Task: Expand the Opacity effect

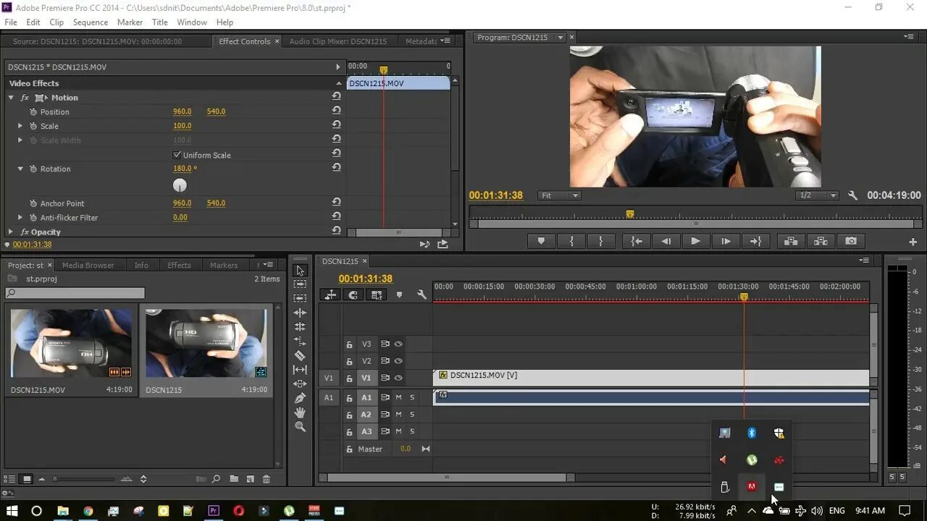Action: click(11, 232)
